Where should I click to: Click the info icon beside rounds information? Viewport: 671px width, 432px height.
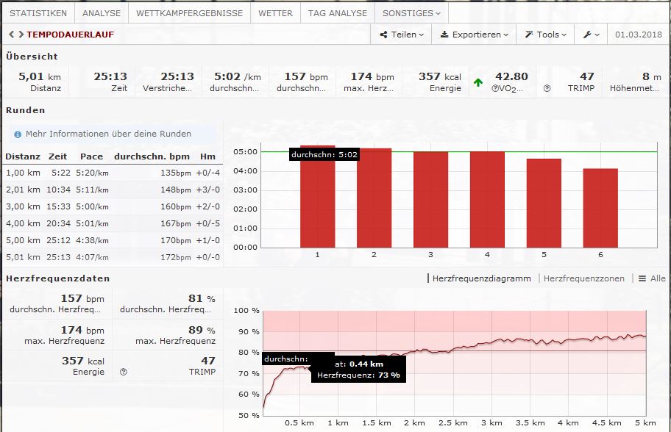pos(18,134)
